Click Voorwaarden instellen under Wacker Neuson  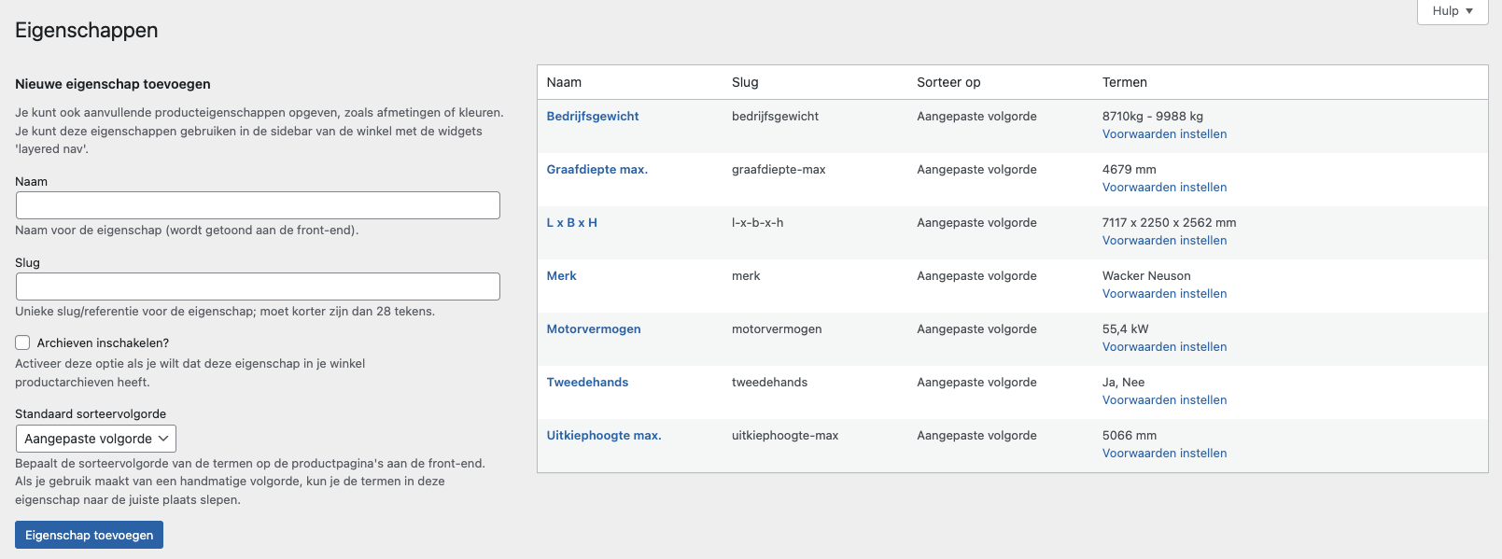1164,294
